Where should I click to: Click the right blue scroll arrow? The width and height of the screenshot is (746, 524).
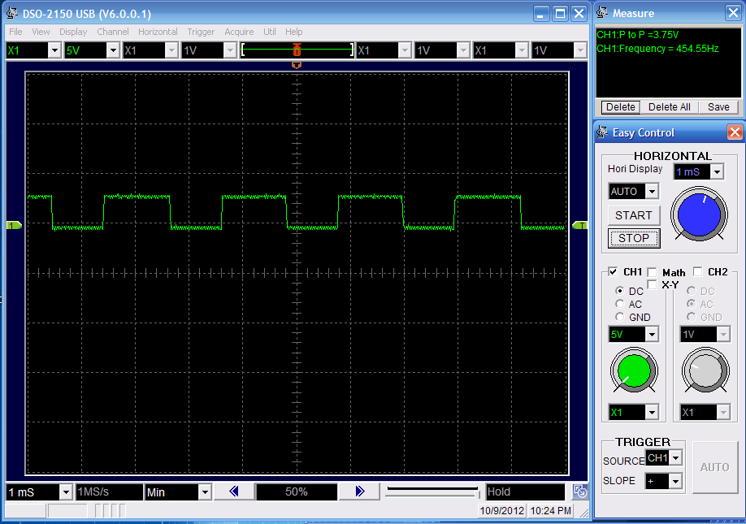click(359, 492)
